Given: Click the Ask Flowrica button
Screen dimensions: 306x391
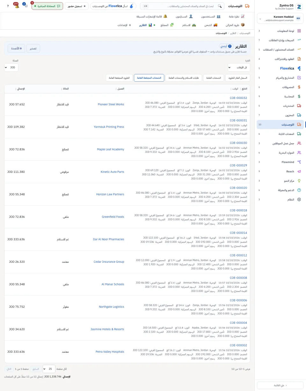Looking at the screenshot, I should click(x=113, y=6).
